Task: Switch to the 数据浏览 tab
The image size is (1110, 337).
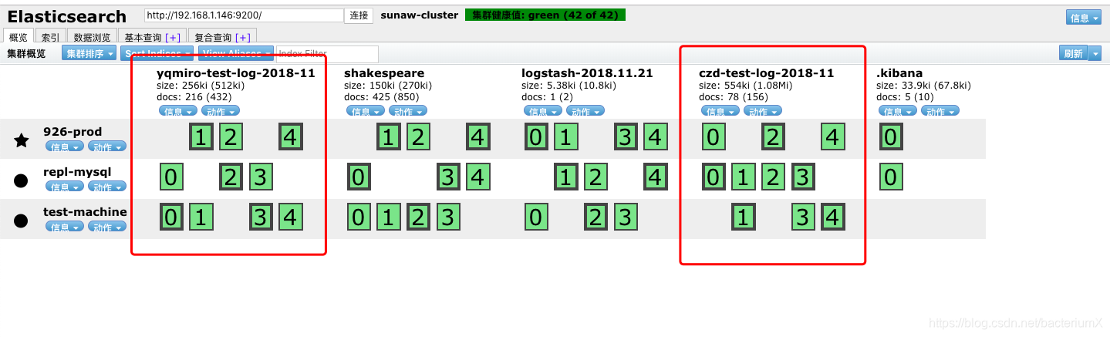Action: 92,37
